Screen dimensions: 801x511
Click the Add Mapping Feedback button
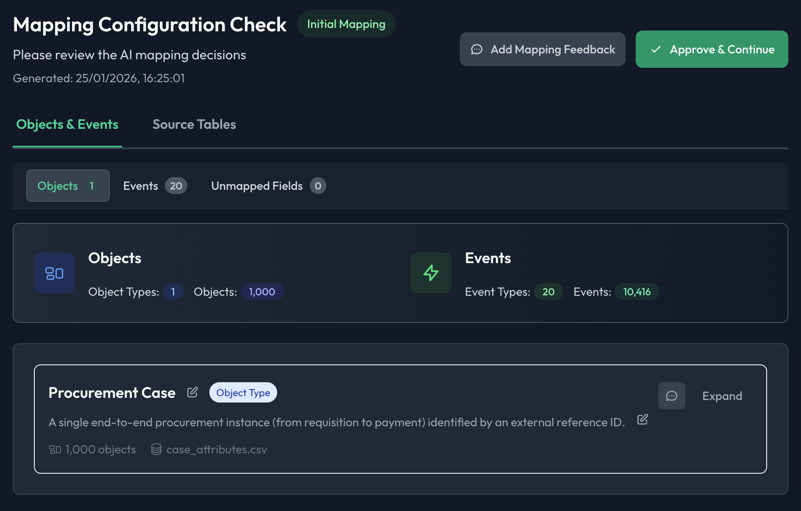(542, 49)
